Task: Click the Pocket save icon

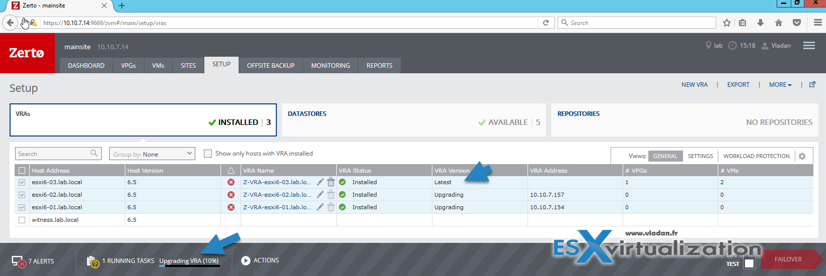Action: (x=797, y=23)
